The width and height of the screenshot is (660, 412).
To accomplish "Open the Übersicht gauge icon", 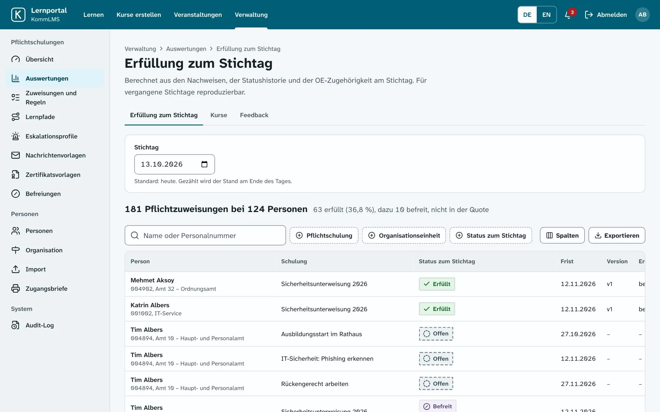I will pos(15,59).
